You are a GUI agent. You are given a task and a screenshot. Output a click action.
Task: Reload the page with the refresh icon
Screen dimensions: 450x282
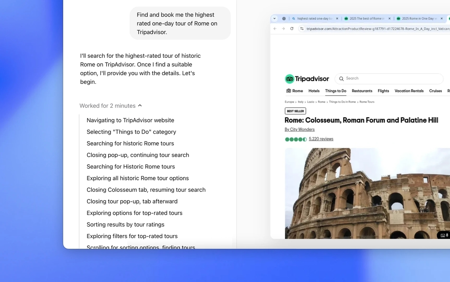click(292, 29)
